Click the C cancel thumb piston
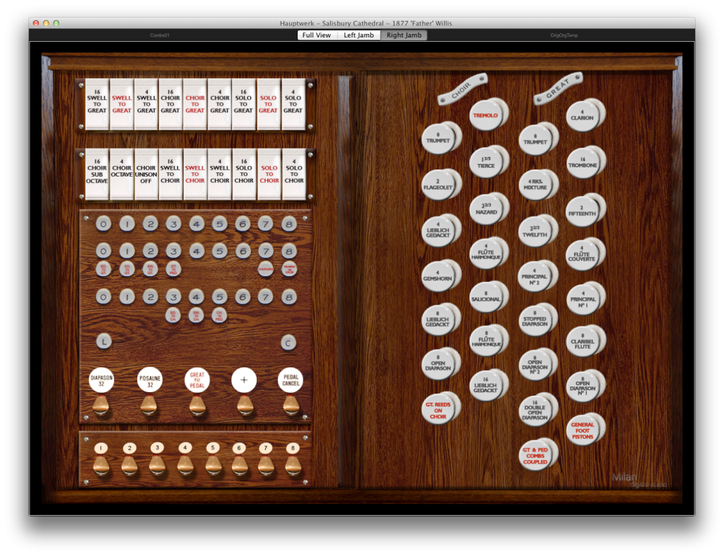The height and width of the screenshot is (556, 724). (288, 343)
